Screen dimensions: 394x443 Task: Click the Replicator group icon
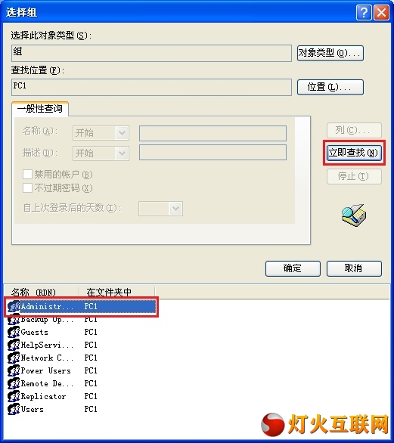pos(14,396)
